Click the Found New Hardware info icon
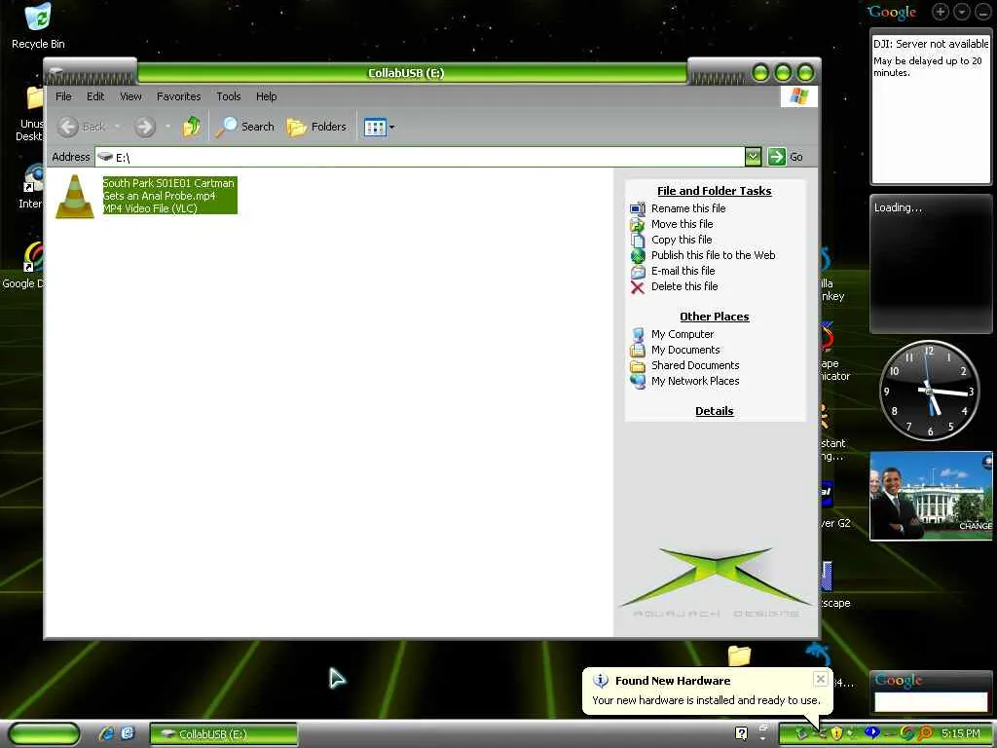 [x=600, y=680]
